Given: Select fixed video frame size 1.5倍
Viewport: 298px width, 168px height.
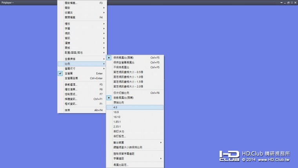Looking at the screenshot, I should (135, 82).
